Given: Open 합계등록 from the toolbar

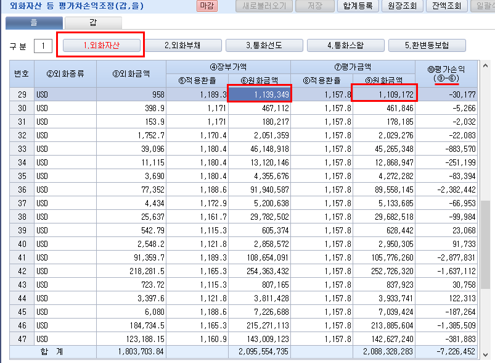Looking at the screenshot, I should 358,6.
